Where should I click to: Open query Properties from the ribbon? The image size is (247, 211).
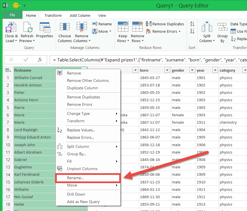click(44, 28)
